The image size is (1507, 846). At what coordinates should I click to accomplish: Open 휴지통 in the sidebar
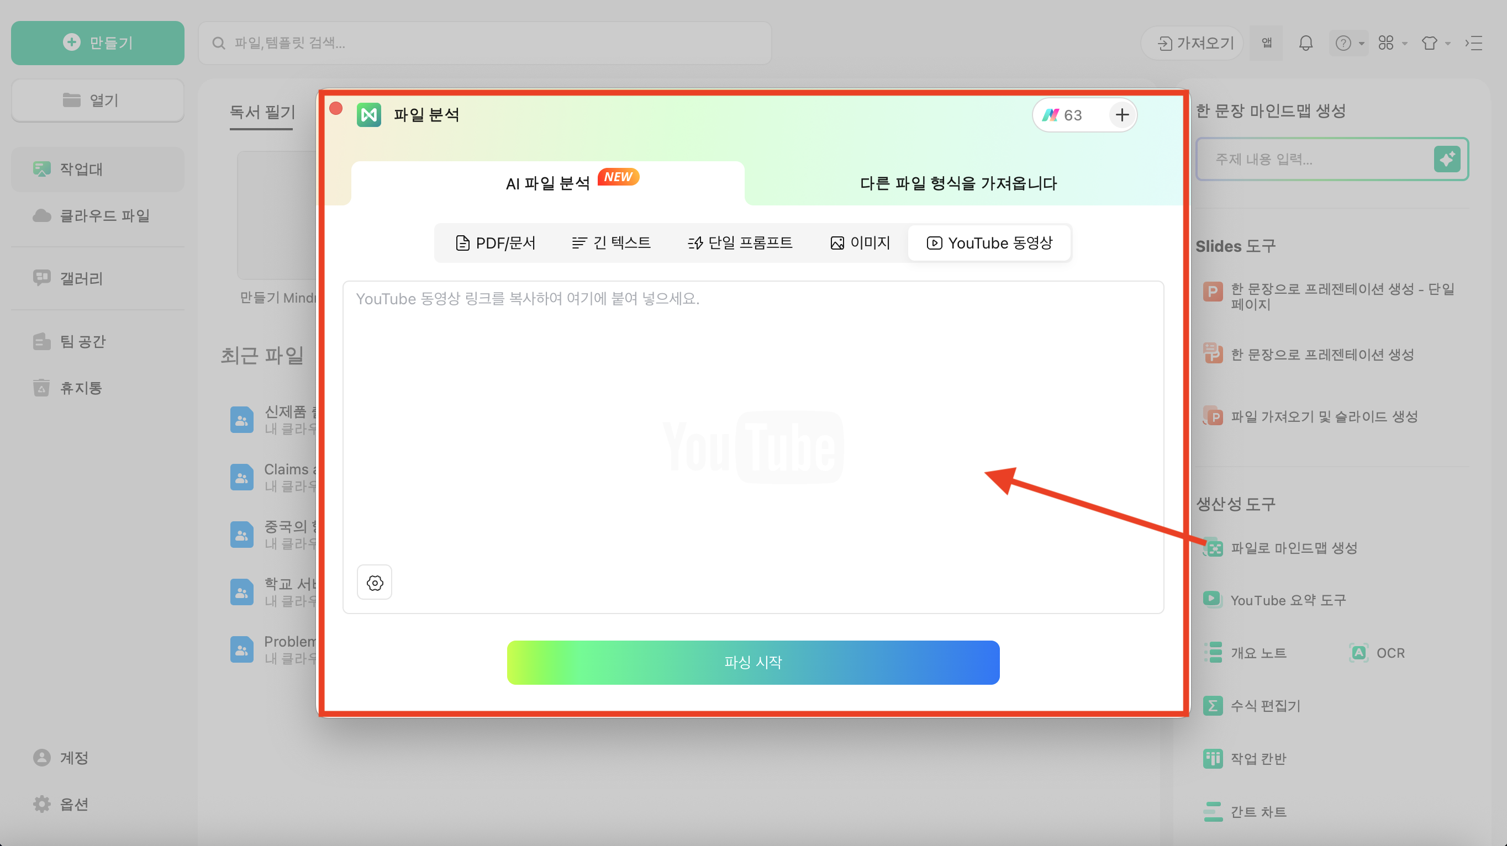[x=98, y=388]
